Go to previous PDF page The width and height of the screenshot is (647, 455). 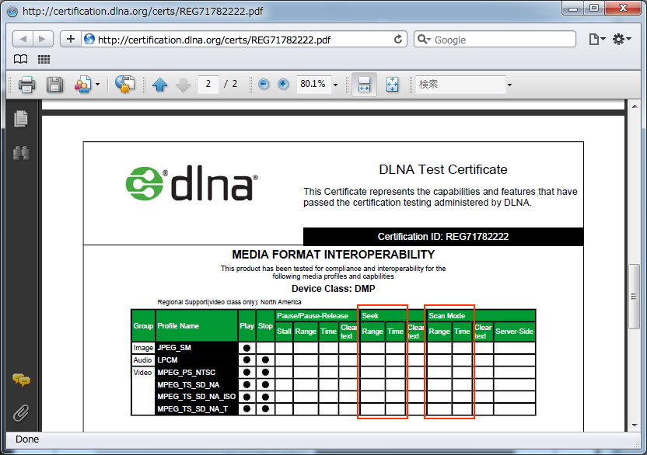pyautogui.click(x=159, y=85)
